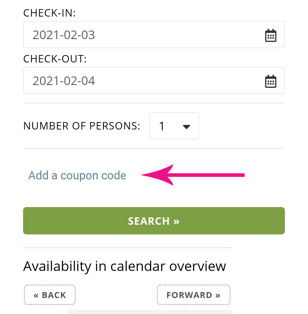This screenshot has height=314, width=308.
Task: Click the NUMBER OF PERSONS label
Action: (x=82, y=126)
